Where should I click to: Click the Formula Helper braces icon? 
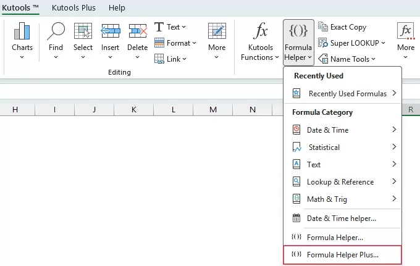(x=298, y=30)
